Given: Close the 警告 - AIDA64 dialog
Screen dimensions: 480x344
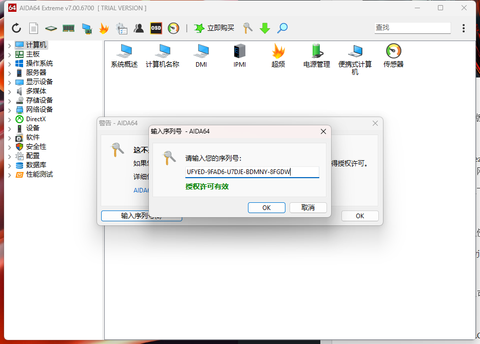Looking at the screenshot, I should (375, 123).
